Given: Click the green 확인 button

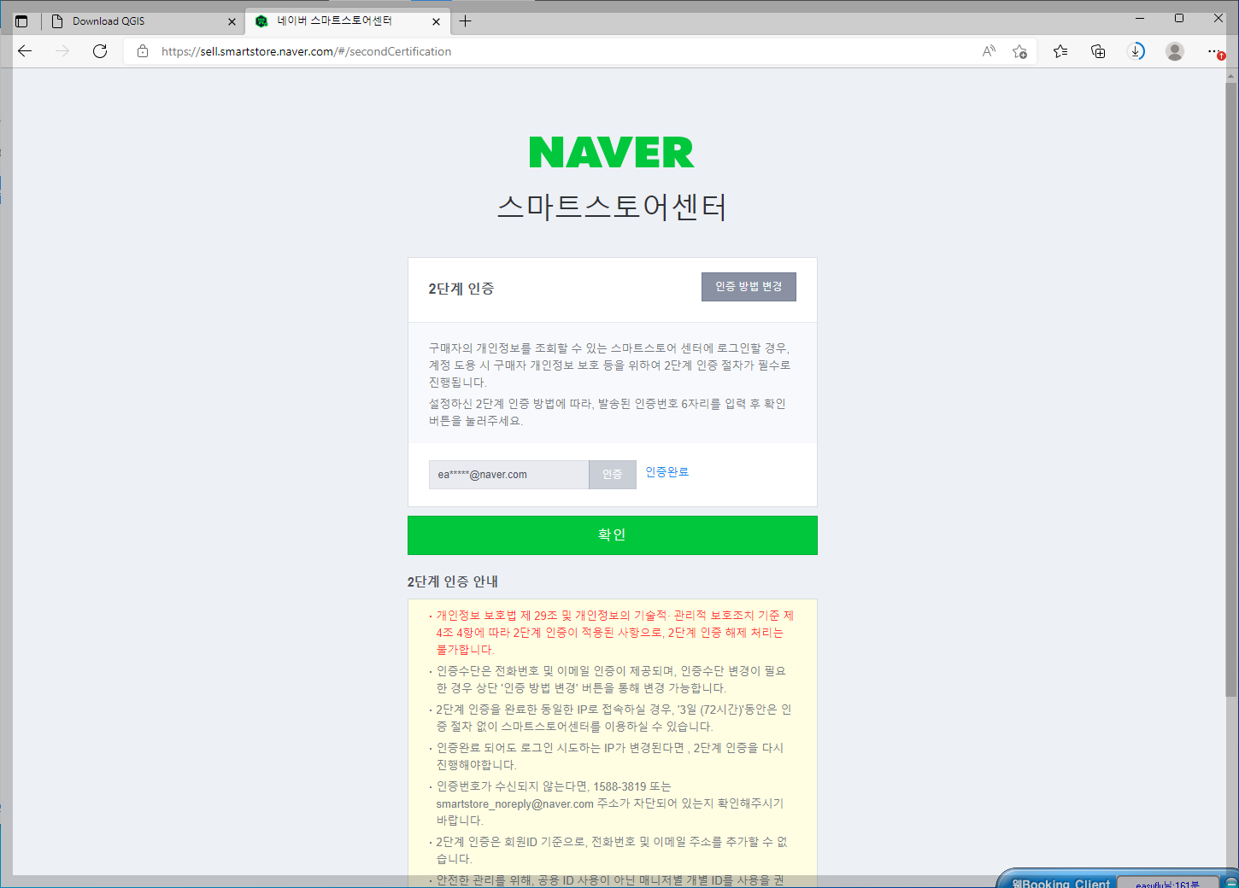Looking at the screenshot, I should point(612,535).
